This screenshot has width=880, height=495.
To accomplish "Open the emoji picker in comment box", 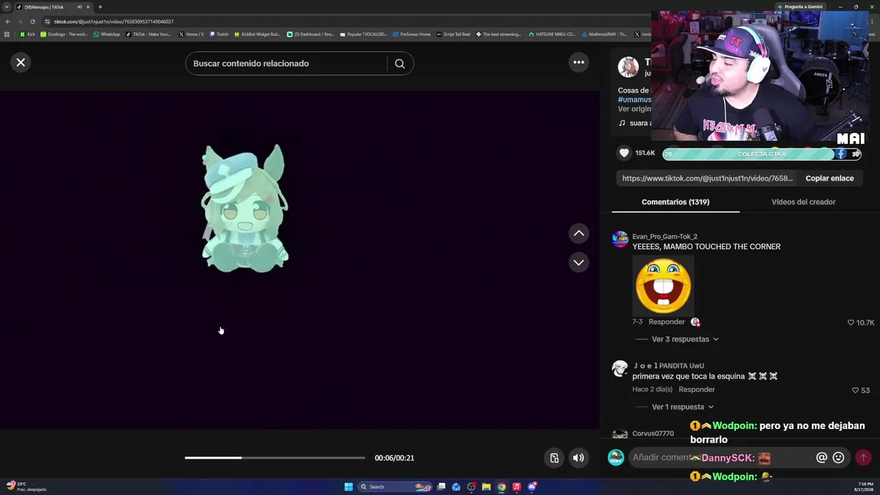I will pyautogui.click(x=839, y=457).
